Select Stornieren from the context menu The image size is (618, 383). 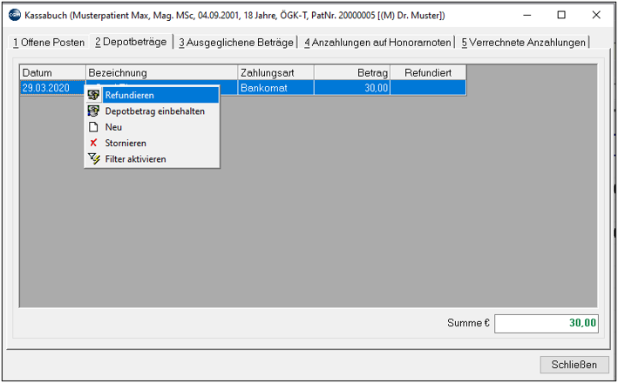point(153,143)
